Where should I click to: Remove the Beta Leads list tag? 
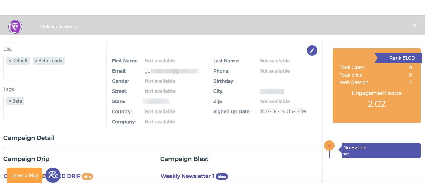pyautogui.click(x=36, y=61)
